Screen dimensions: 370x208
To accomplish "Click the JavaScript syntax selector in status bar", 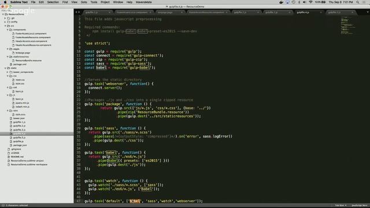I will [x=360, y=206].
